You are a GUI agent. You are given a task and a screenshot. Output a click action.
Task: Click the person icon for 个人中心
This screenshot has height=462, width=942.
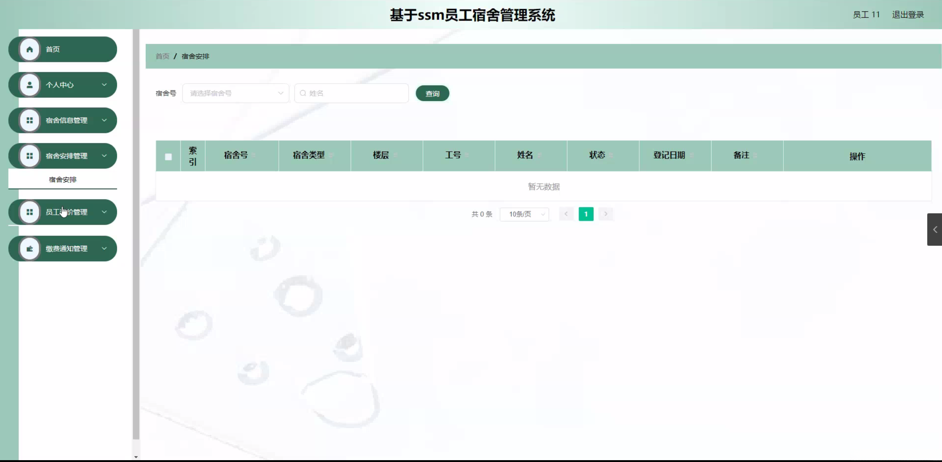30,85
